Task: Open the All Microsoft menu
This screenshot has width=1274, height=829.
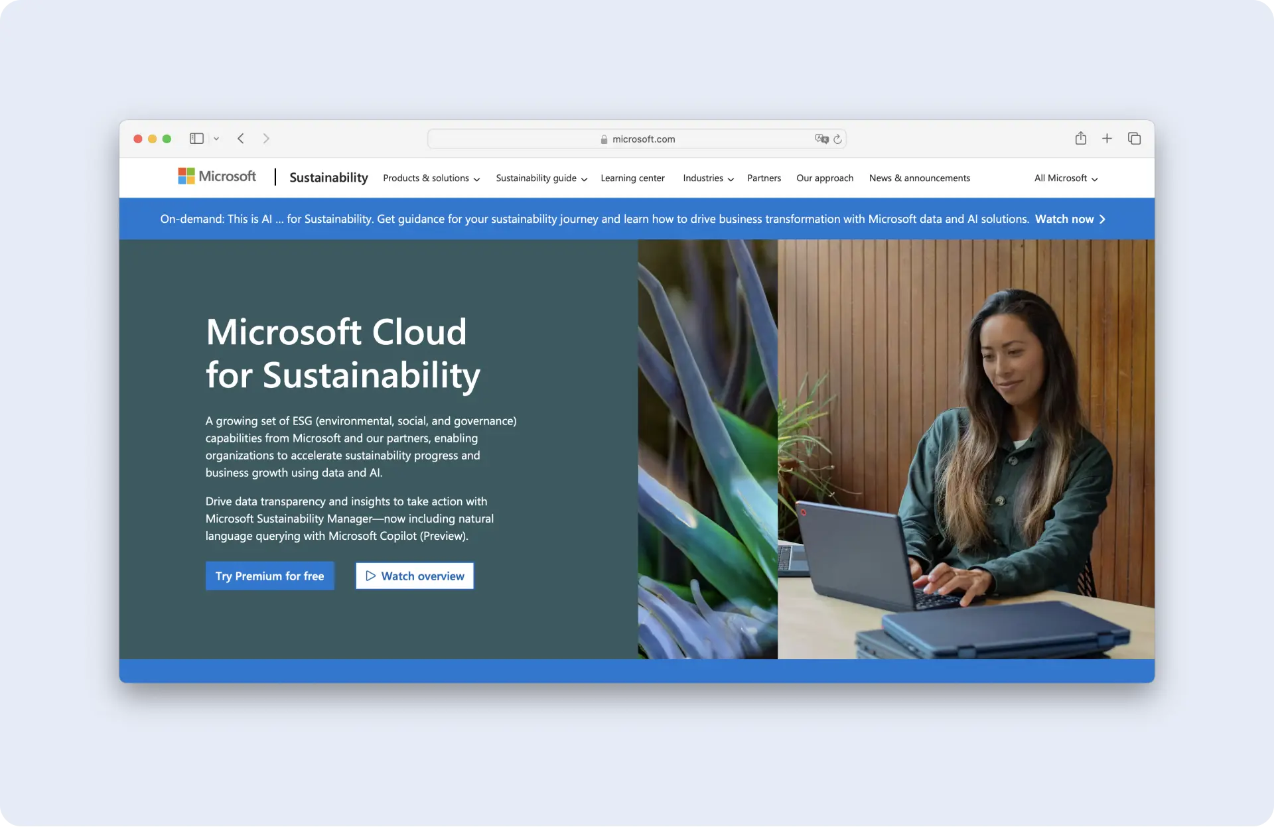Action: point(1066,178)
